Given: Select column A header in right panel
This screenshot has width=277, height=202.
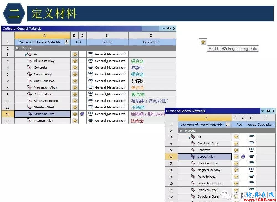Looking at the screenshot, I should tap(205, 118).
